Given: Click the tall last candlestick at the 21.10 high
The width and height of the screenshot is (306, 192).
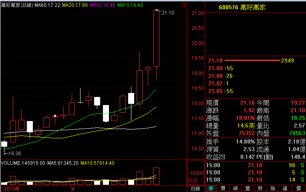Looking at the screenshot, I should click(x=156, y=38).
